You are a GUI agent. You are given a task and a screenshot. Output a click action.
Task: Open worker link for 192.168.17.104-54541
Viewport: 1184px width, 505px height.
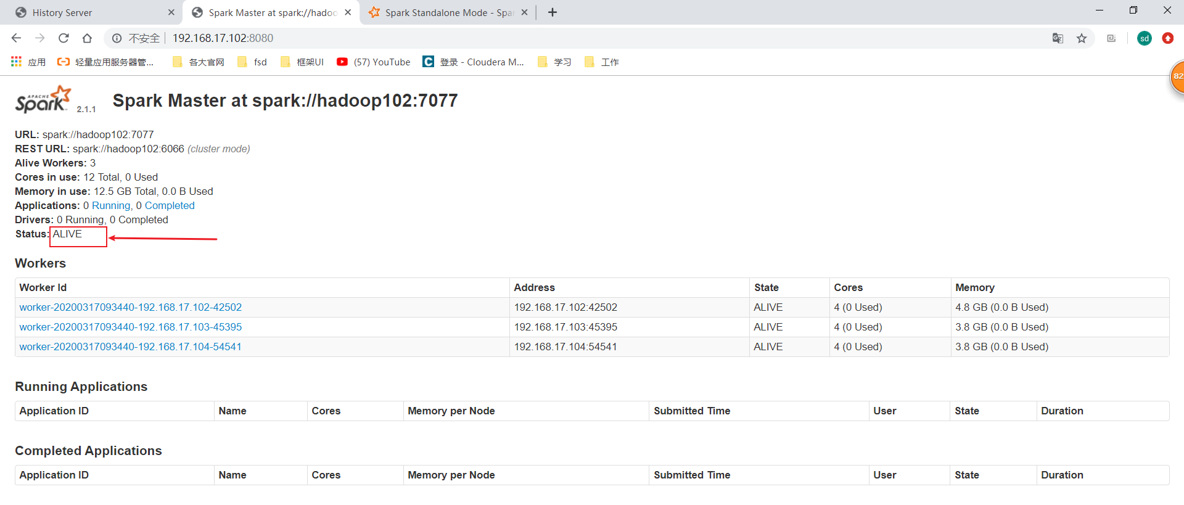click(130, 347)
